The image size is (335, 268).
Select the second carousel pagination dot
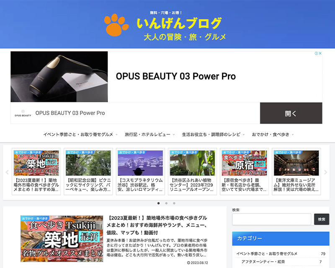coord(166,203)
